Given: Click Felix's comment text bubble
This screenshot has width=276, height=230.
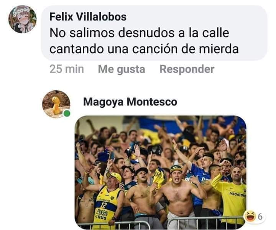Looking at the screenshot, I should [154, 33].
